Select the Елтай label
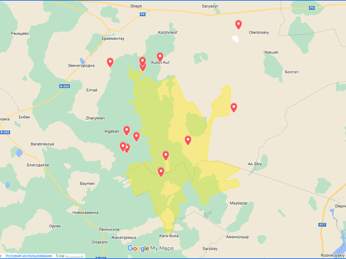This screenshot has height=259, width=346. click(x=92, y=90)
